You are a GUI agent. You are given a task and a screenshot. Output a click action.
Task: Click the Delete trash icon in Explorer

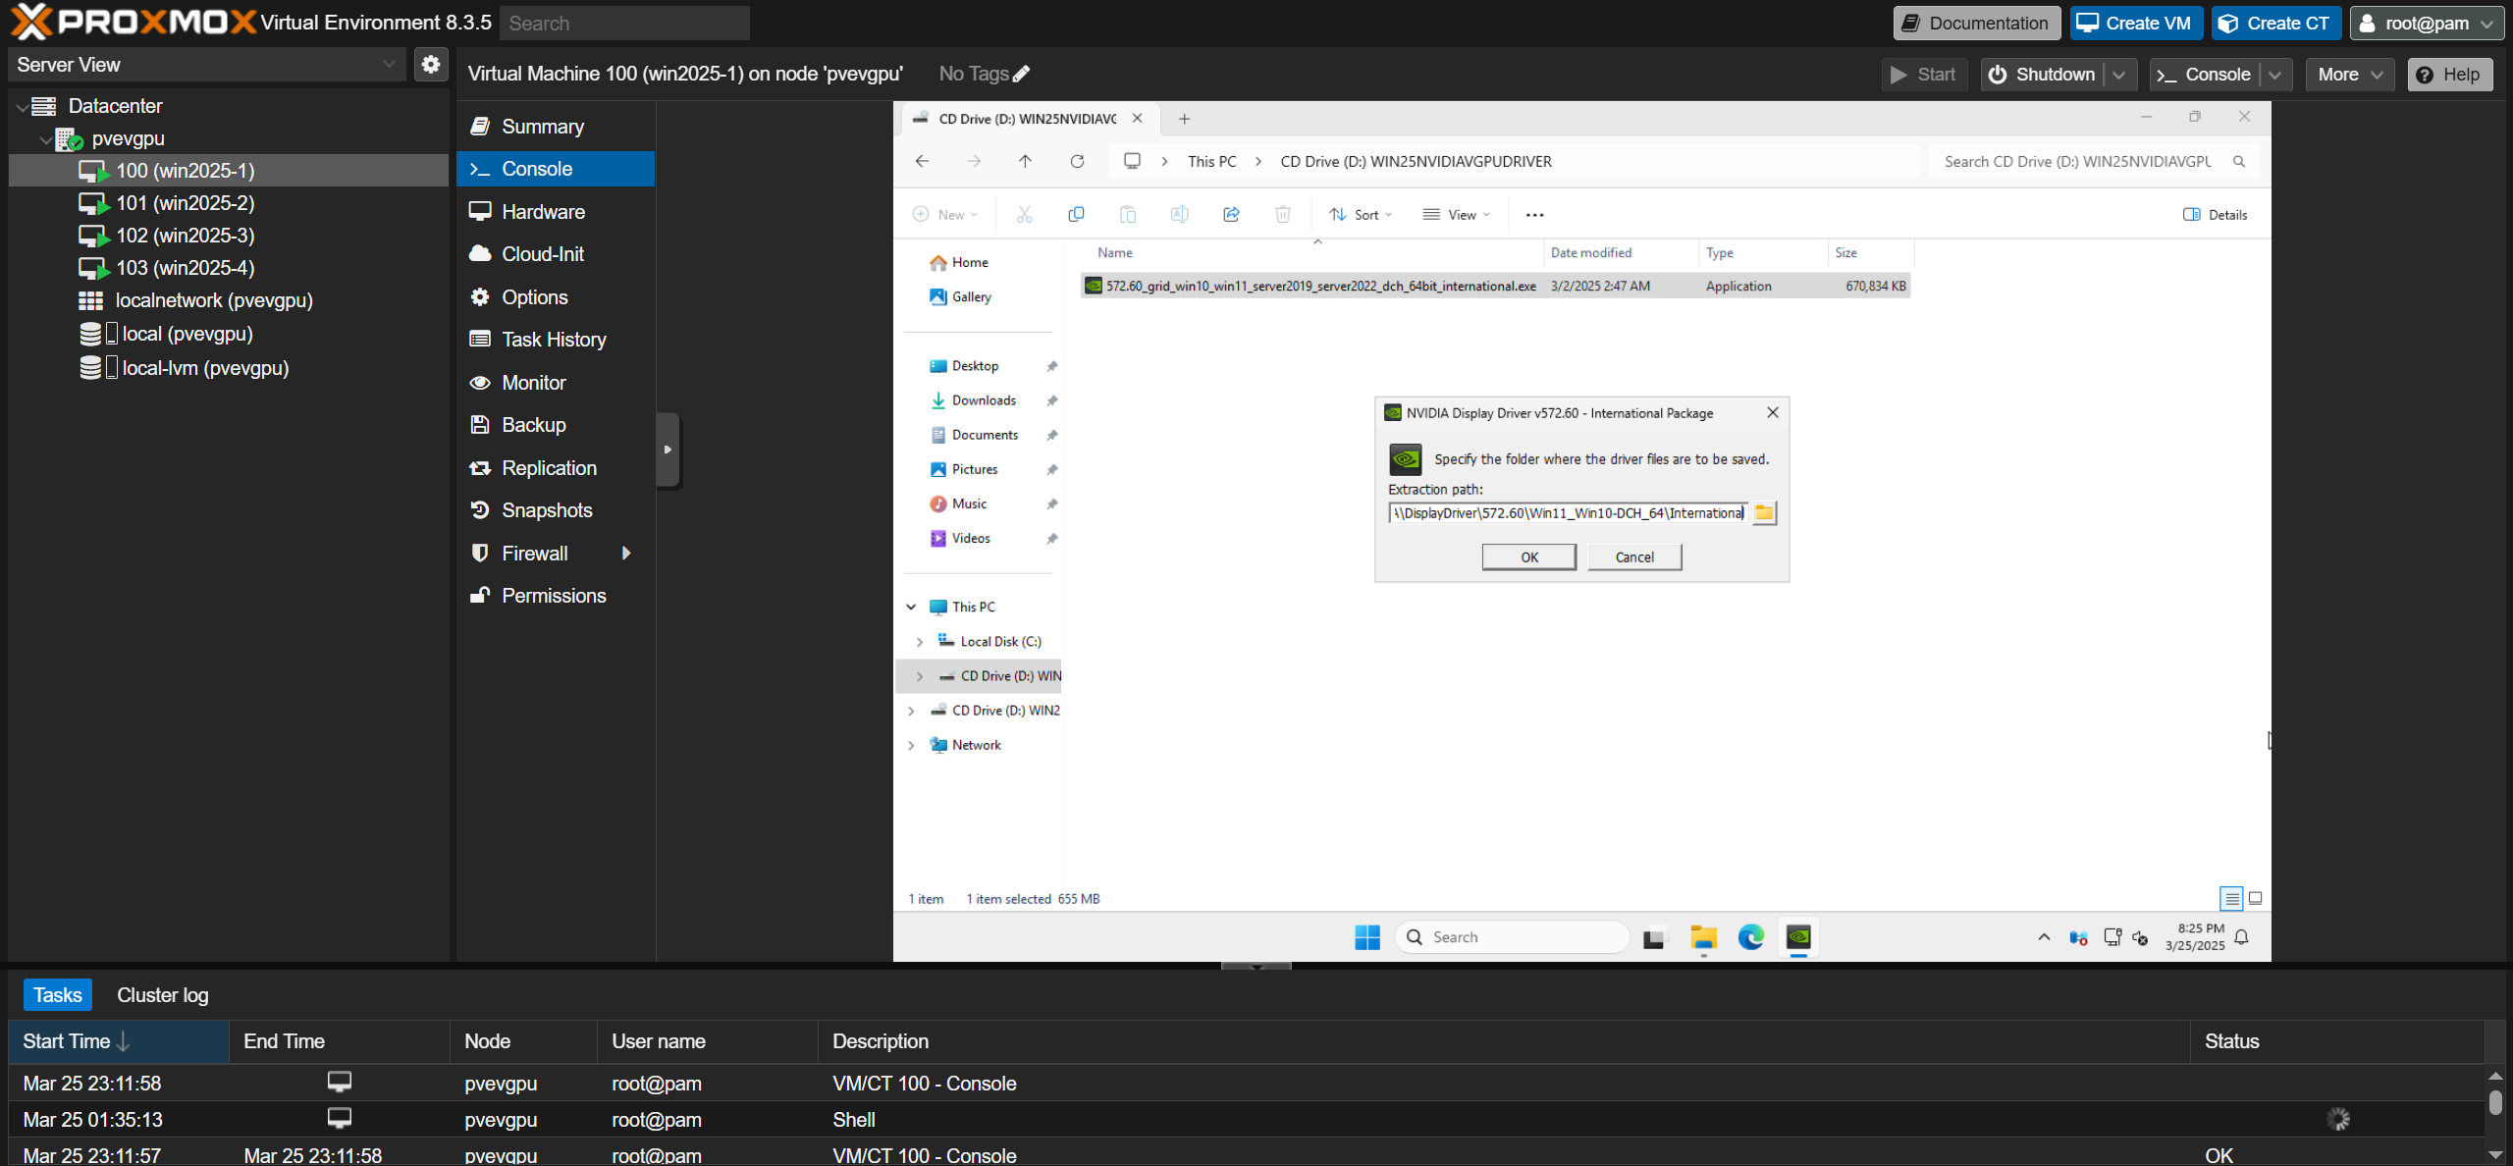1283,215
